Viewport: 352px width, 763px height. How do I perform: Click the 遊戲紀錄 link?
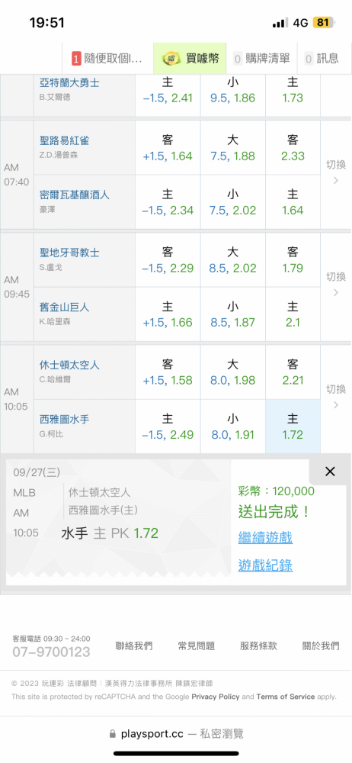(x=265, y=565)
